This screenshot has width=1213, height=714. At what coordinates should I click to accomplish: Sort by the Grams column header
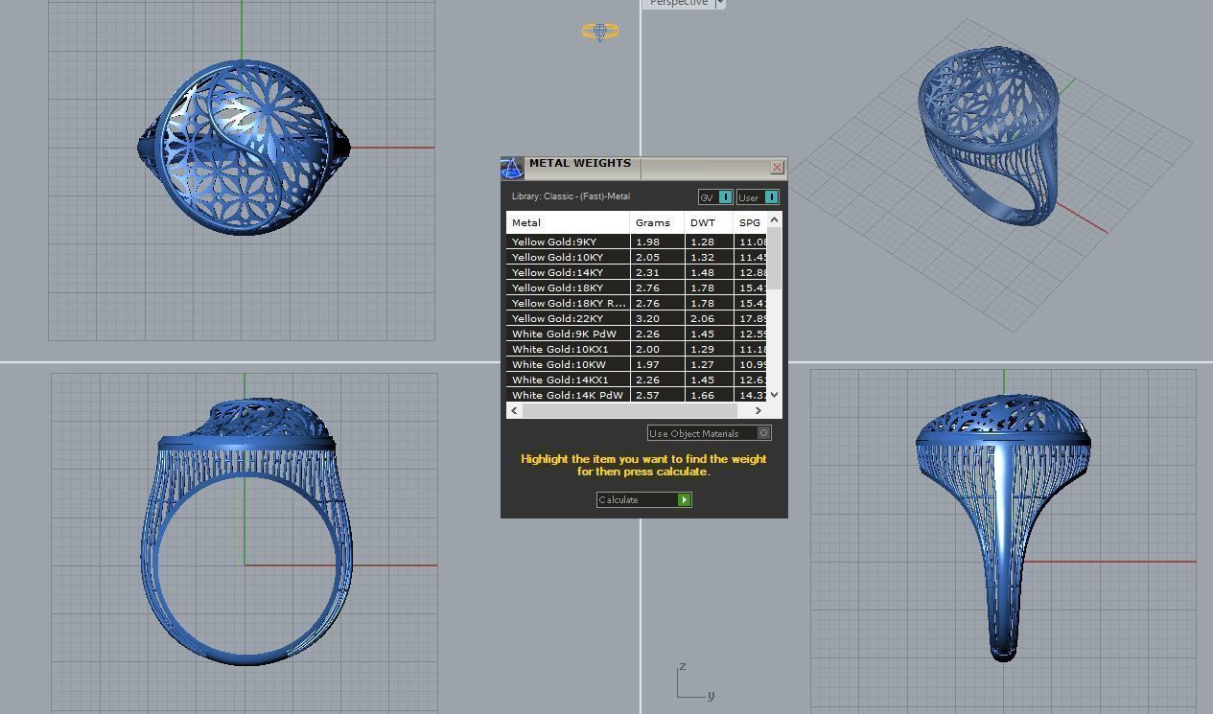pos(657,222)
